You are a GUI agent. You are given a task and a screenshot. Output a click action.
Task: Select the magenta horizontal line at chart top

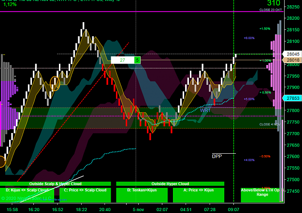pos(142,12)
